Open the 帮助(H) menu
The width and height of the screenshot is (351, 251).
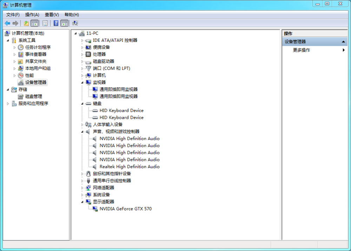72,15
